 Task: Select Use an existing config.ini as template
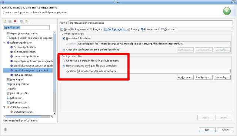[x=64, y=66]
